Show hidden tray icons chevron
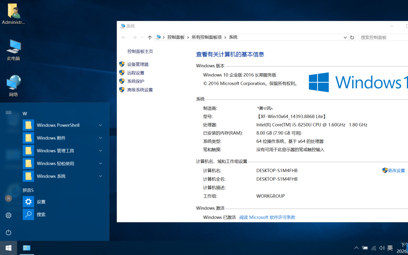408x255 pixels. pos(356,248)
